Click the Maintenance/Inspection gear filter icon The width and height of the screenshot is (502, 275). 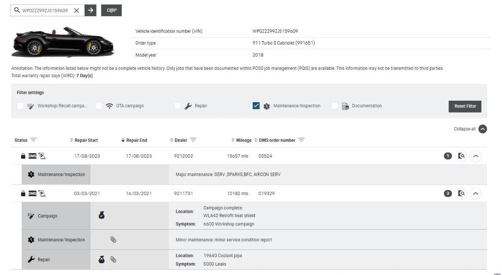(x=266, y=106)
